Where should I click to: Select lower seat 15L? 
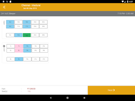(27, 59)
